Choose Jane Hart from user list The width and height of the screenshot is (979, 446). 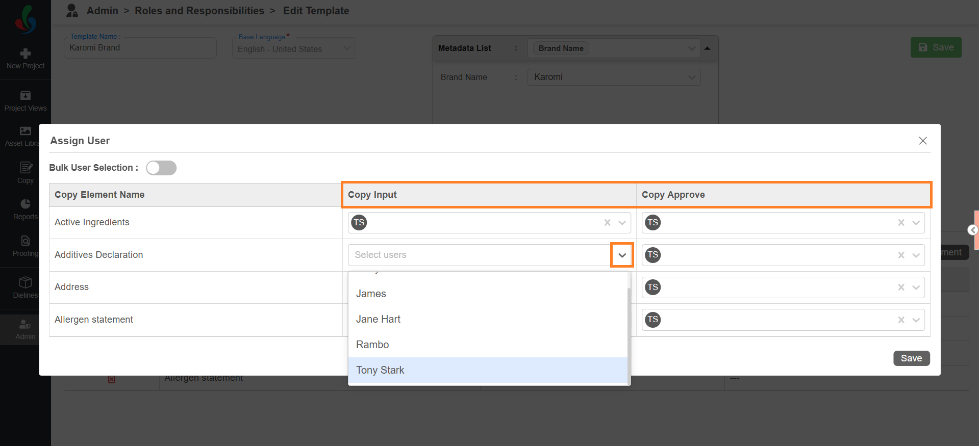(378, 320)
